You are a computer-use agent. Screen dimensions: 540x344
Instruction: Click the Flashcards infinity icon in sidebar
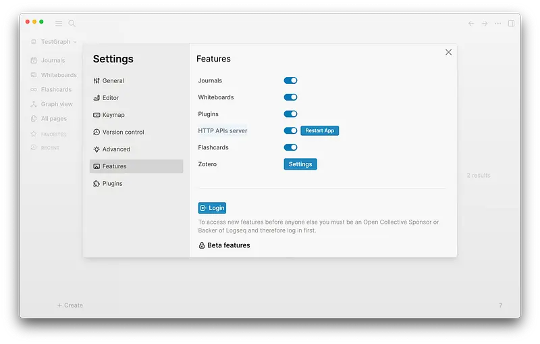(33, 89)
